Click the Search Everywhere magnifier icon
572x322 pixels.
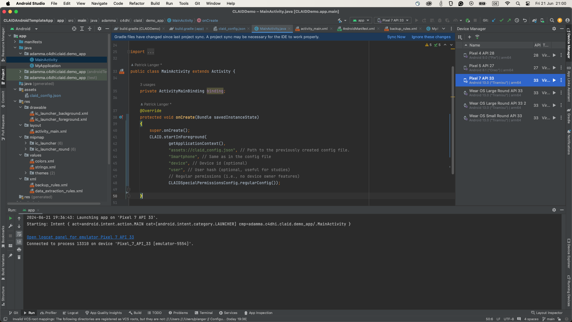(552, 21)
